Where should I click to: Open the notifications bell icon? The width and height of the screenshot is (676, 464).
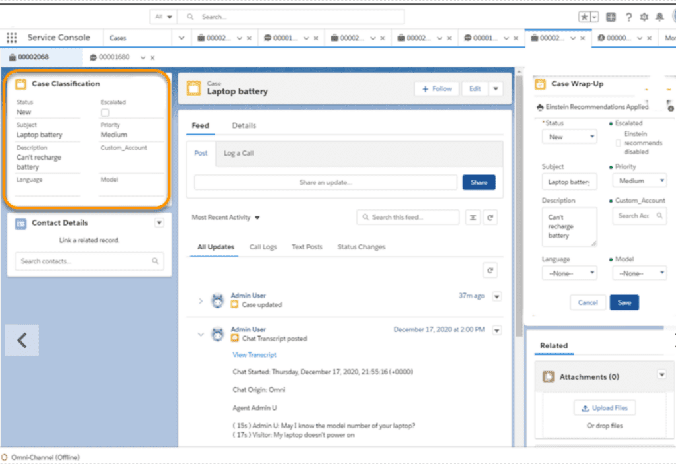[659, 17]
